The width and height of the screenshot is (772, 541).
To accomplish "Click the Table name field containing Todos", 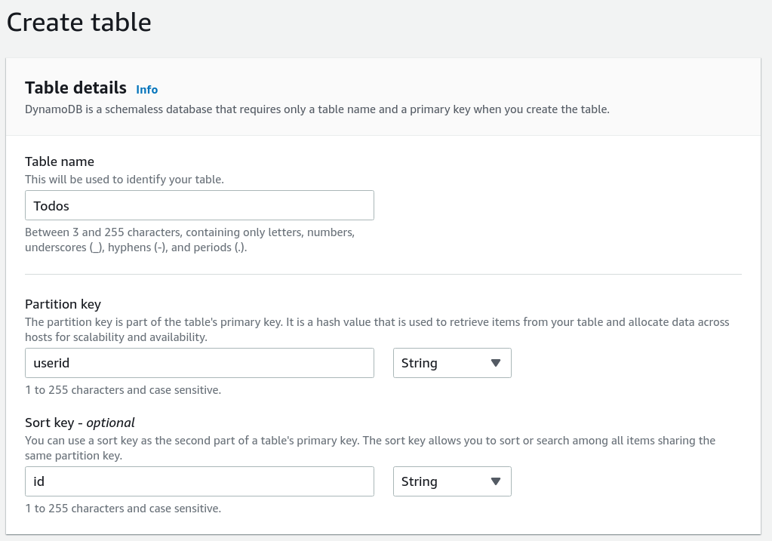I will point(199,205).
